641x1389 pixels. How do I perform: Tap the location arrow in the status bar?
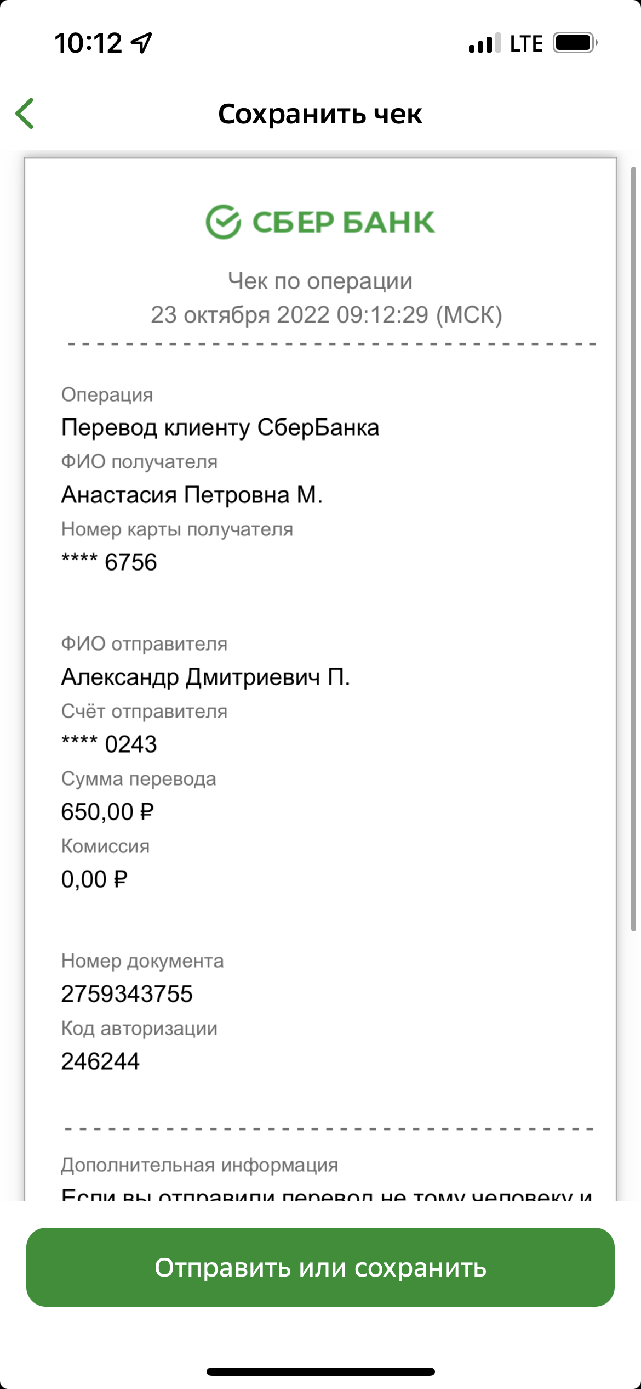(142, 43)
